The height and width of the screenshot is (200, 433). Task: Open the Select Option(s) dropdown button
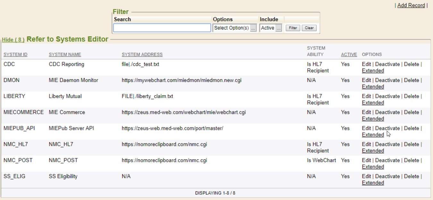(253, 28)
